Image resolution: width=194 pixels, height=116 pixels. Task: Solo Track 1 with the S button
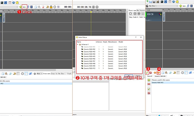pos(148,14)
